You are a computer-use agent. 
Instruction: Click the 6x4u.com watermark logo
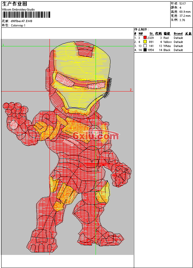pos(96,135)
